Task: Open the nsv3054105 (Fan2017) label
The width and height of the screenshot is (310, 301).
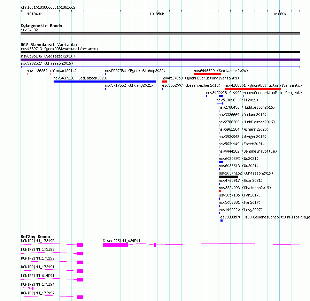Action: (x=240, y=195)
